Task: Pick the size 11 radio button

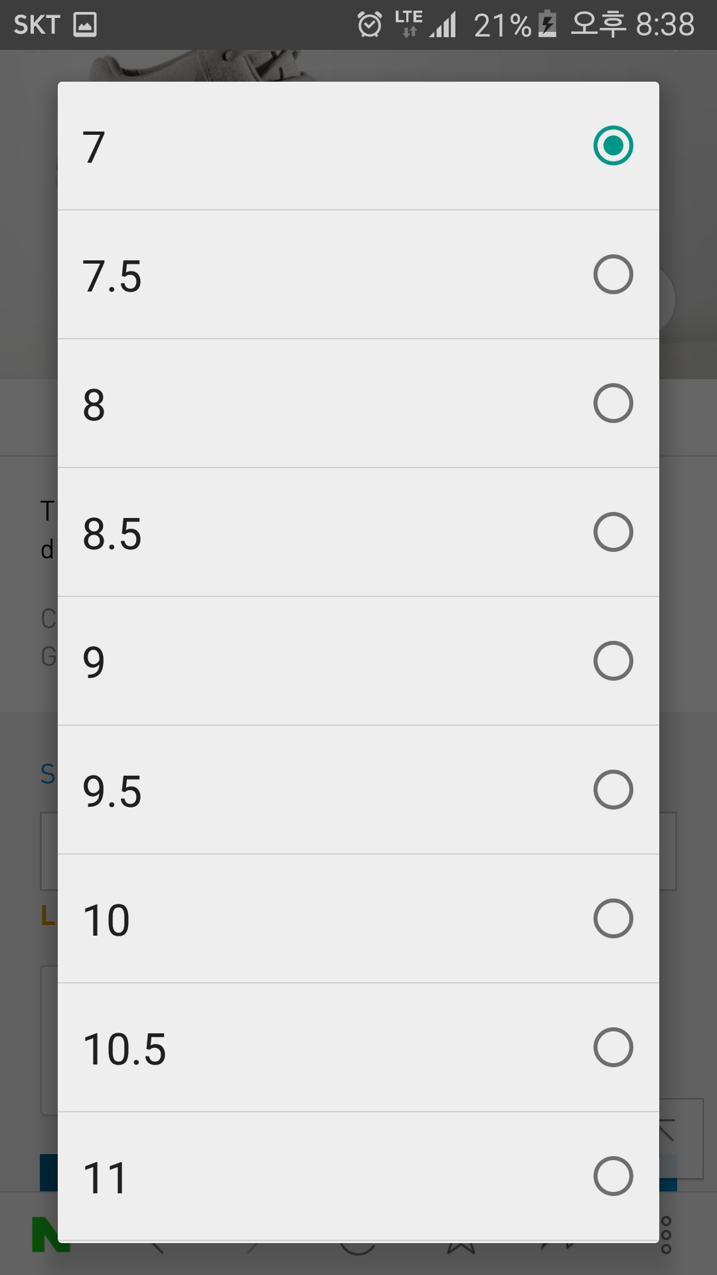Action: pos(613,1176)
